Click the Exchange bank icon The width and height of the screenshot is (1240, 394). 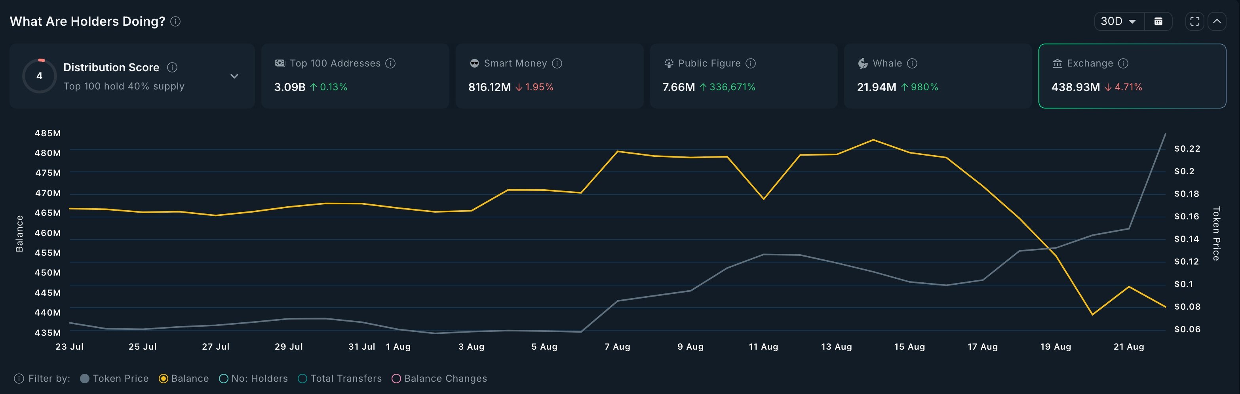coord(1057,63)
